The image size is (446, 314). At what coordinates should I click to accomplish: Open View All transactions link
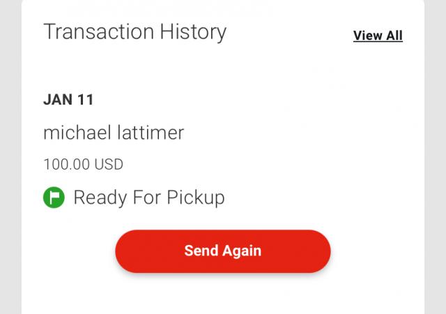click(378, 36)
